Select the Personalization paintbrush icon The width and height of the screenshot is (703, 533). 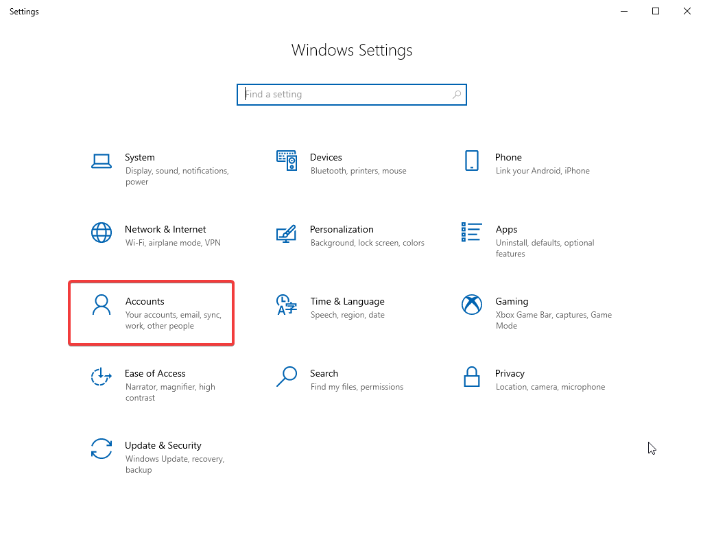[x=287, y=233]
